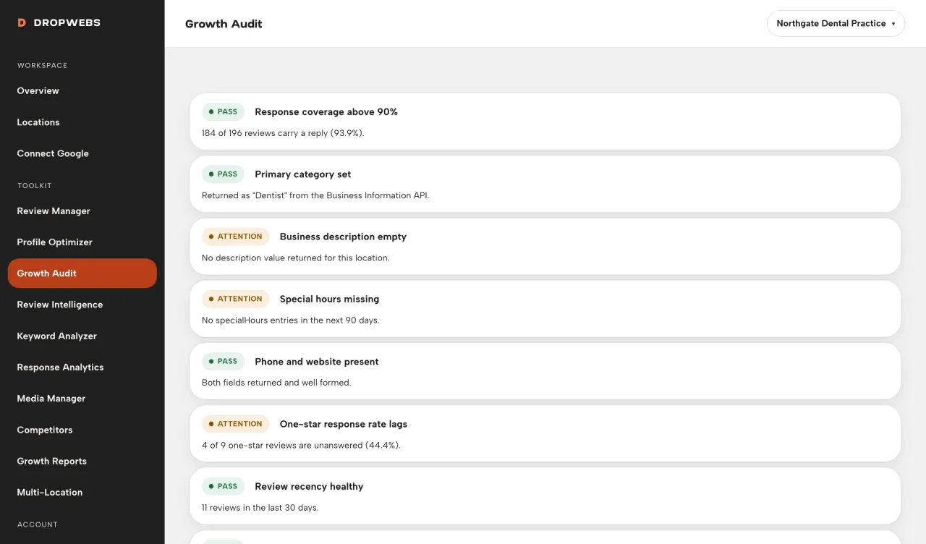Screen dimensions: 926x544
Task: Open Locations in the sidebar
Action: point(82,122)
